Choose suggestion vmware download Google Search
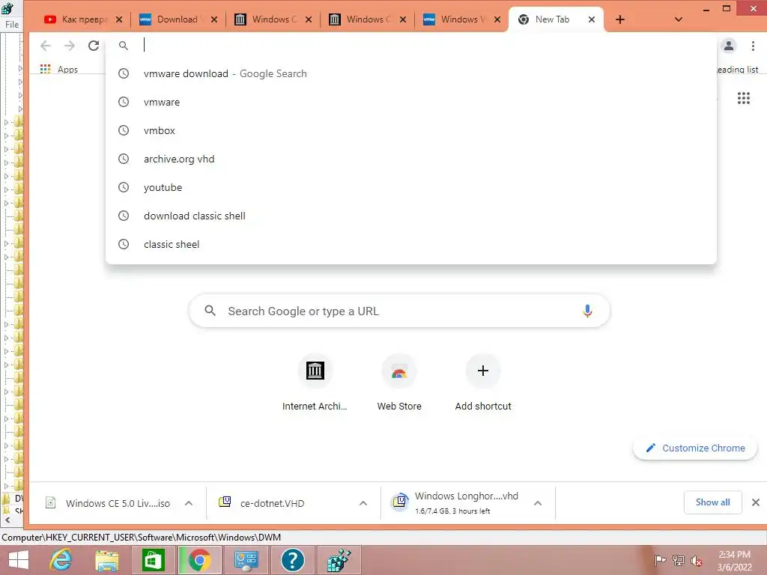Image resolution: width=767 pixels, height=575 pixels. point(411,73)
